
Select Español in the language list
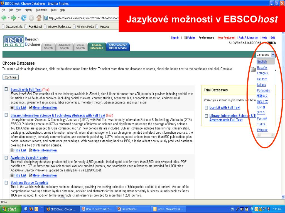click(x=262, y=68)
